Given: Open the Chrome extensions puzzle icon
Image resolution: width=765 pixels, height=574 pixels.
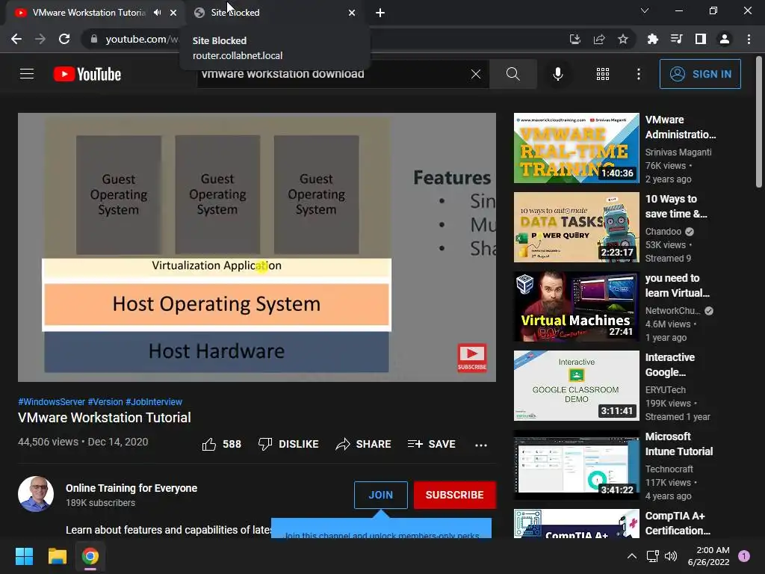Looking at the screenshot, I should (x=652, y=39).
